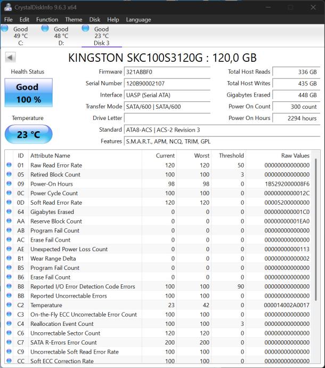Click status orb for Power-On Hours row
Viewport: 325px width, 368px height.
pos(9,184)
